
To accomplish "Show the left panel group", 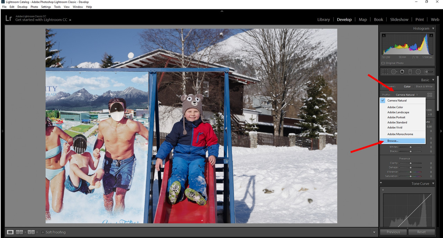I will [x=2, y=131].
